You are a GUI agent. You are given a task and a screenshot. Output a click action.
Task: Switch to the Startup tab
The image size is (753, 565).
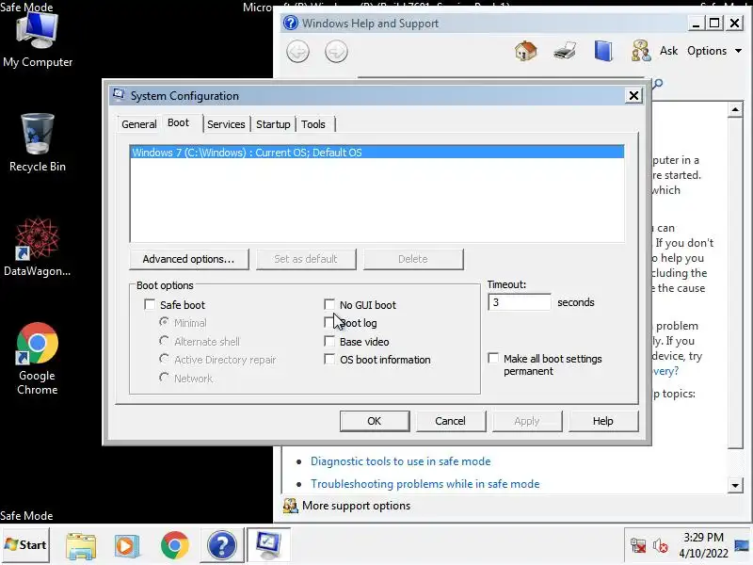click(x=273, y=124)
